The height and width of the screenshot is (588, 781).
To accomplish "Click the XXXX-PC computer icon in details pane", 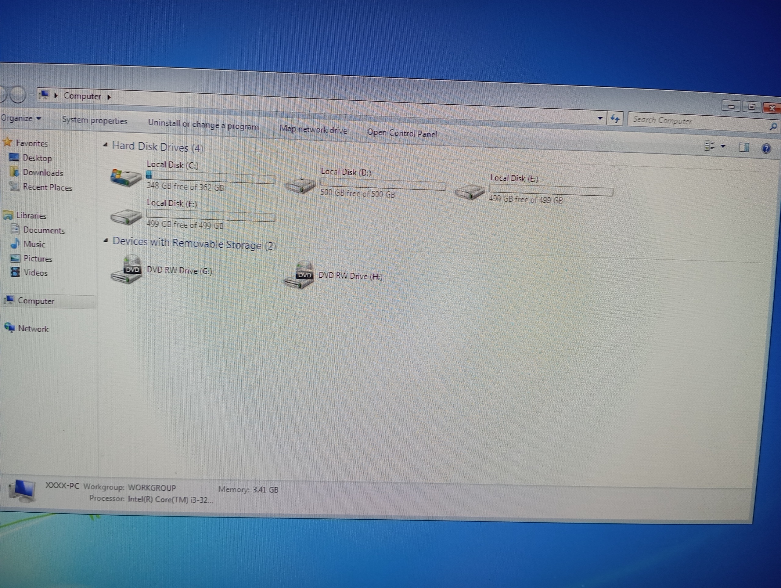I will 22,491.
